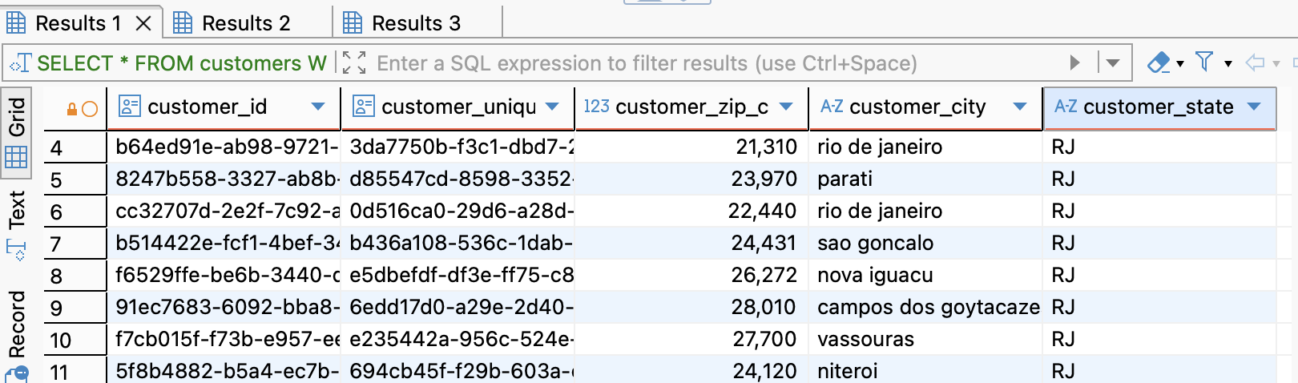Viewport: 1298px width, 383px height.
Task: Click the eraser icon to clear filters
Action: tap(1159, 62)
